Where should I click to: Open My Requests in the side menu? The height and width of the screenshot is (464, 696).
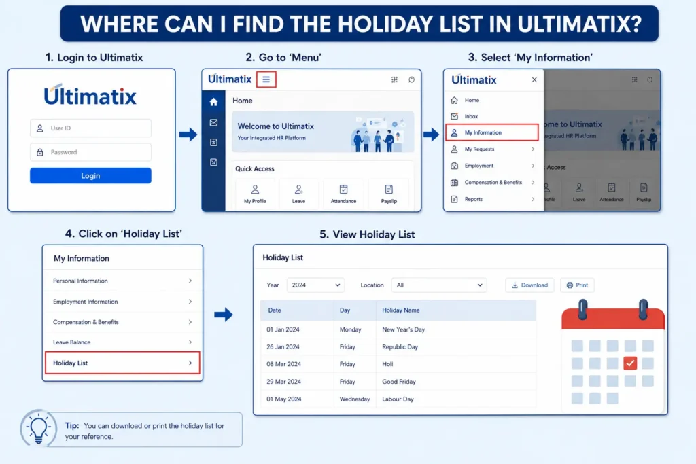(x=492, y=149)
